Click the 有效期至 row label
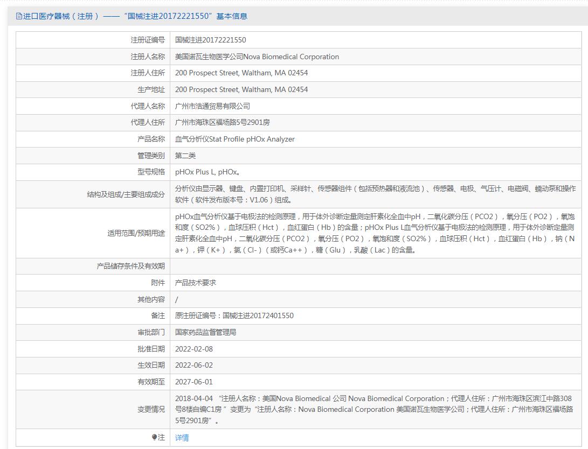The image size is (588, 449). click(151, 382)
